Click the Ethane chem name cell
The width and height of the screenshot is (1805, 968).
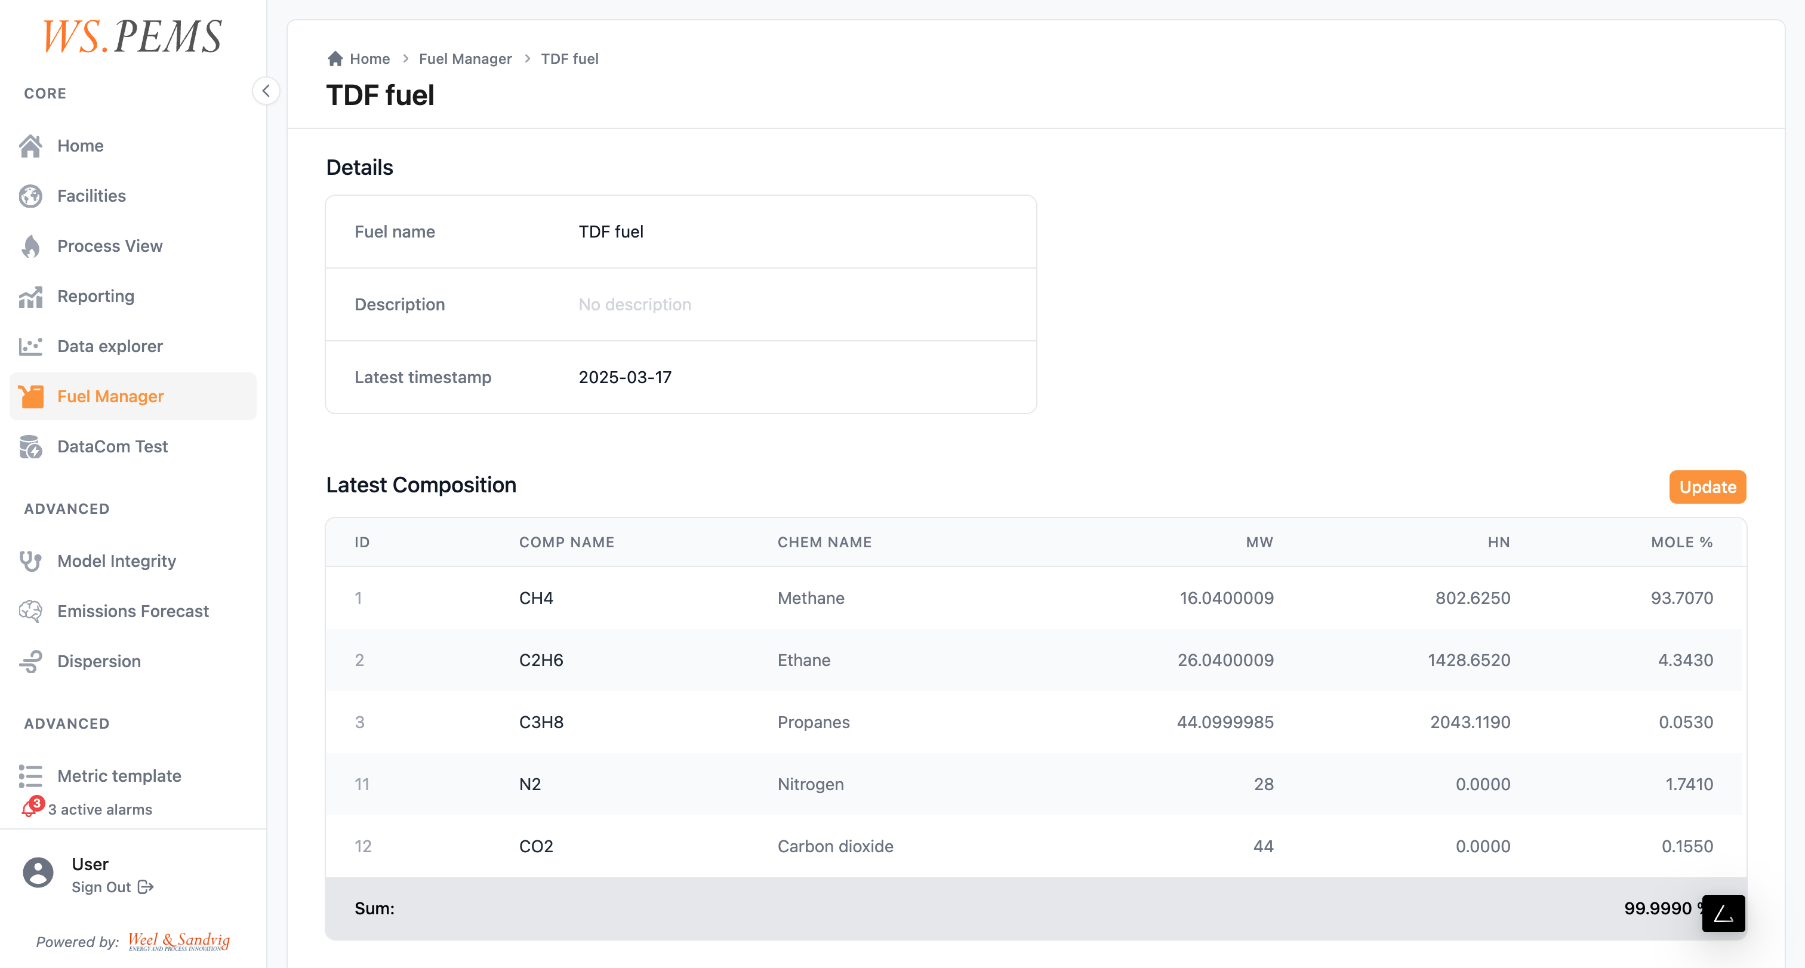(803, 660)
